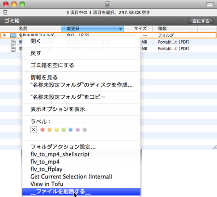
Task: Choose the no-label X option
Action: (x=34, y=130)
